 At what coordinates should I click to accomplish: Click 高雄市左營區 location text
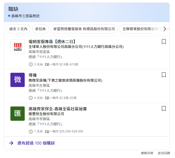click(x=39, y=85)
